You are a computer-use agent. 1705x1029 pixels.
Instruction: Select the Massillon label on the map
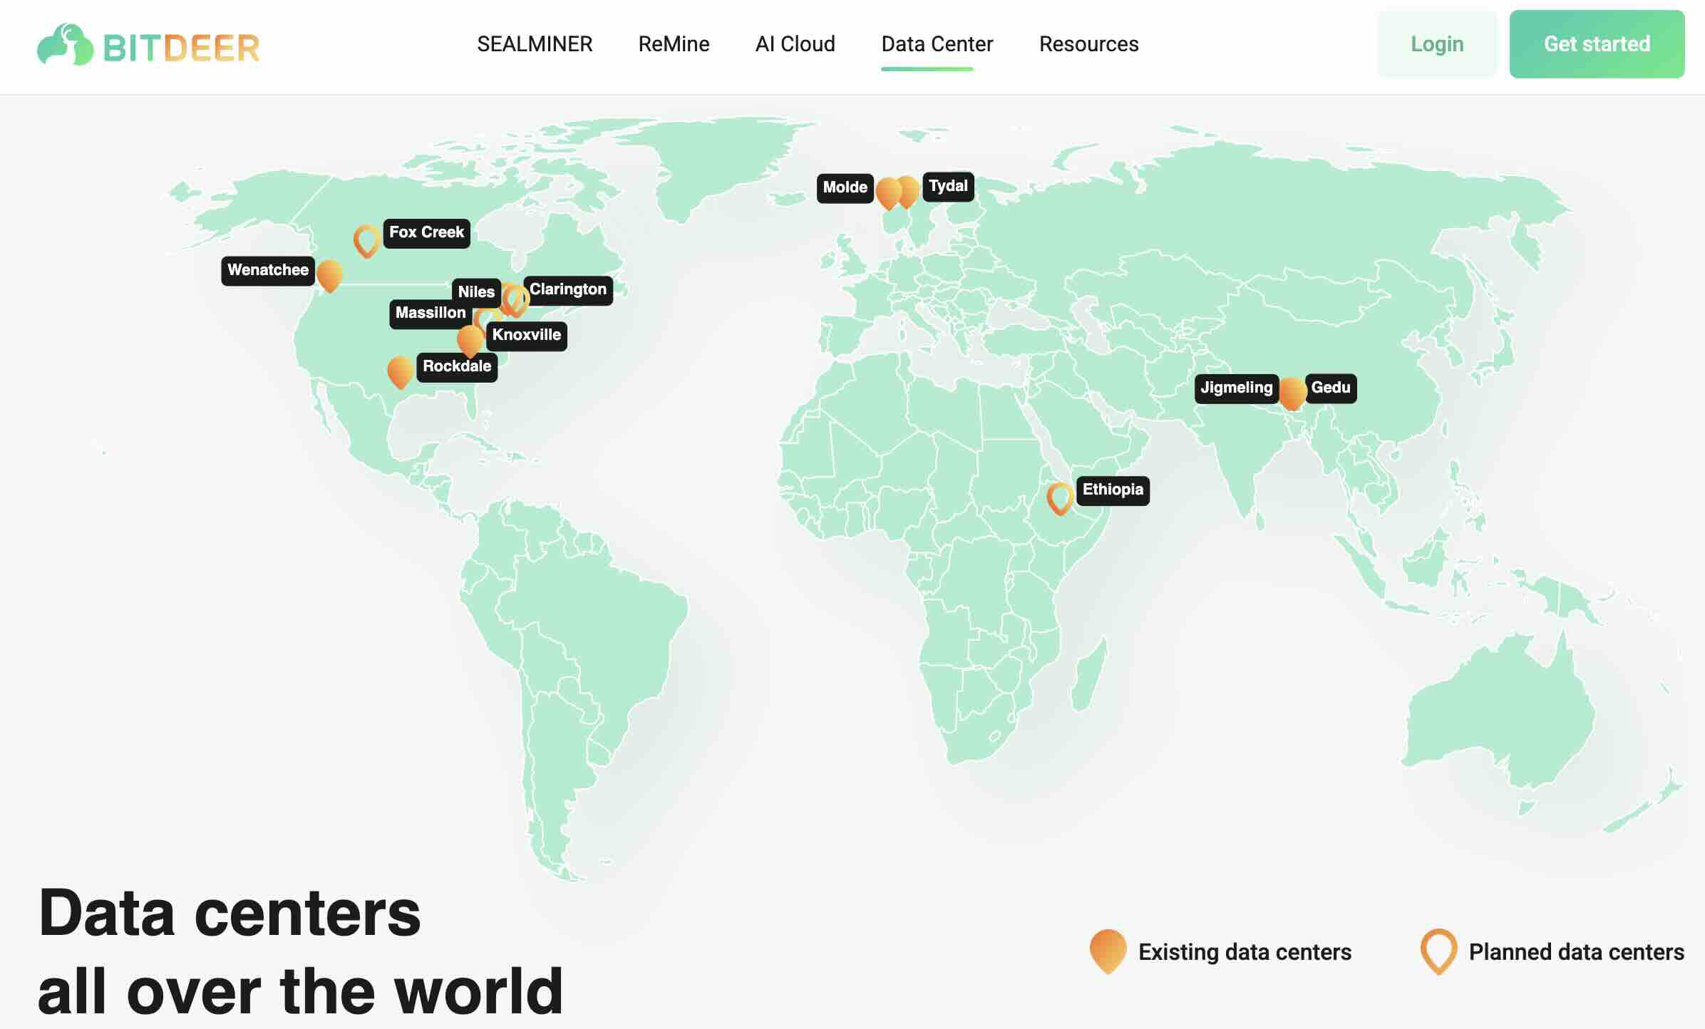[x=429, y=312]
